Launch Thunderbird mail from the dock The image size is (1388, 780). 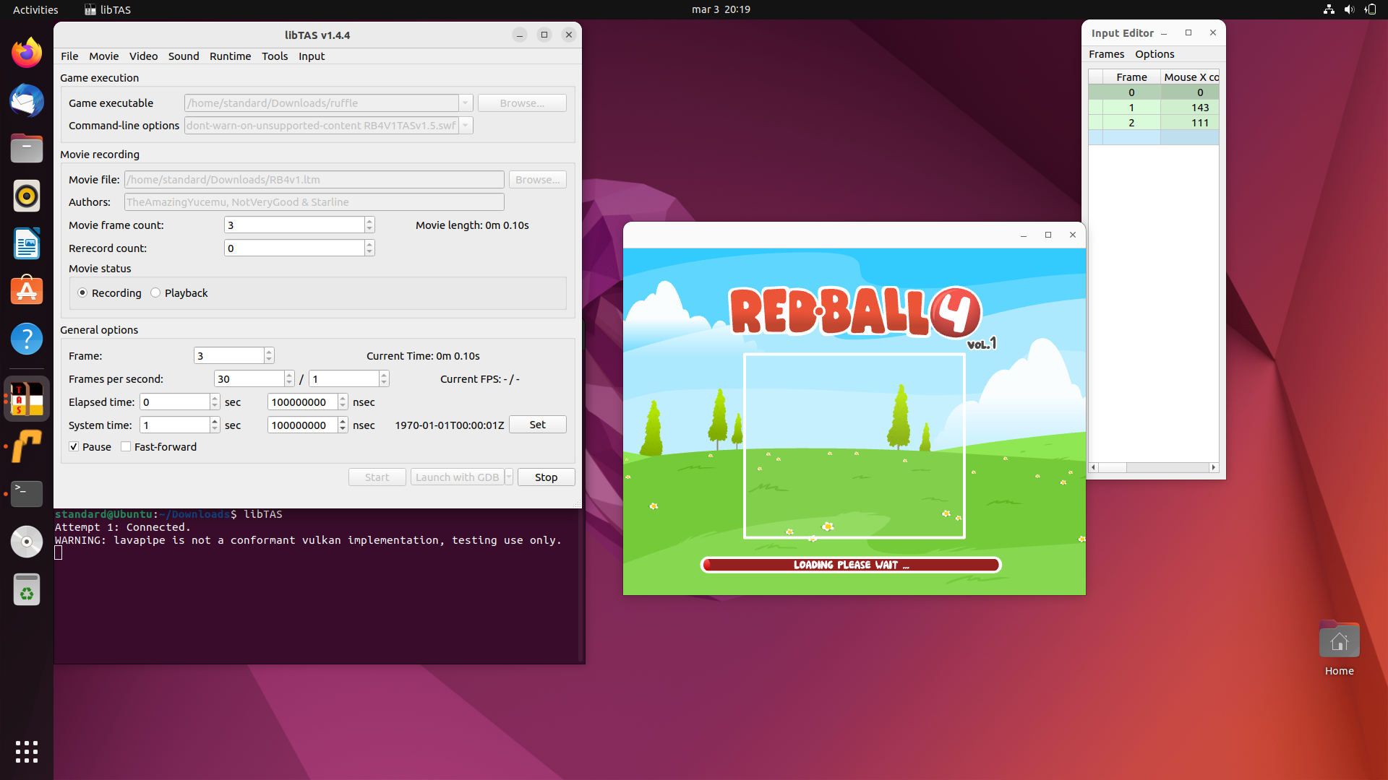coord(27,100)
